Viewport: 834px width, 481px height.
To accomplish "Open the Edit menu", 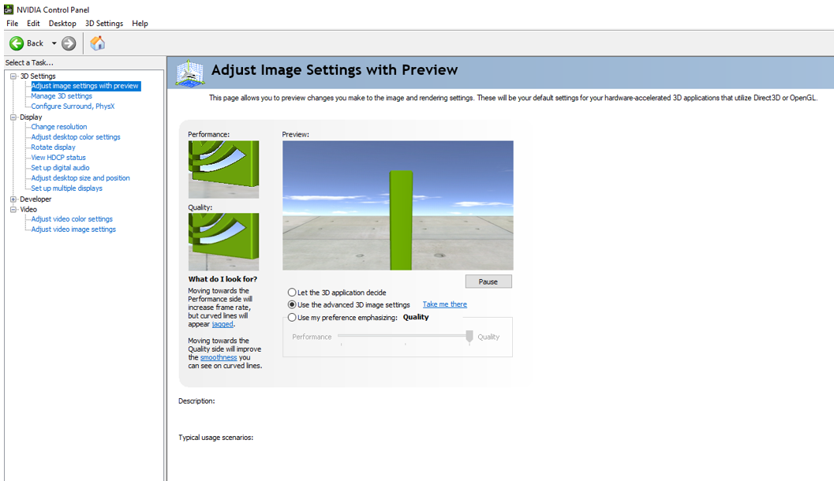I will pos(33,24).
